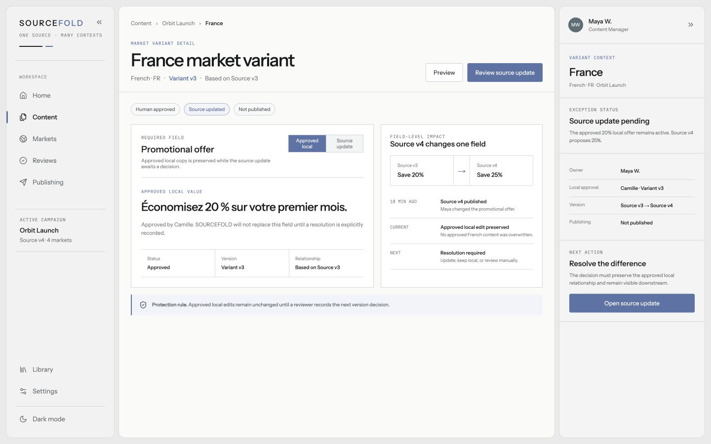Click the Source update pending heading
This screenshot has height=444, width=711.
pos(609,121)
